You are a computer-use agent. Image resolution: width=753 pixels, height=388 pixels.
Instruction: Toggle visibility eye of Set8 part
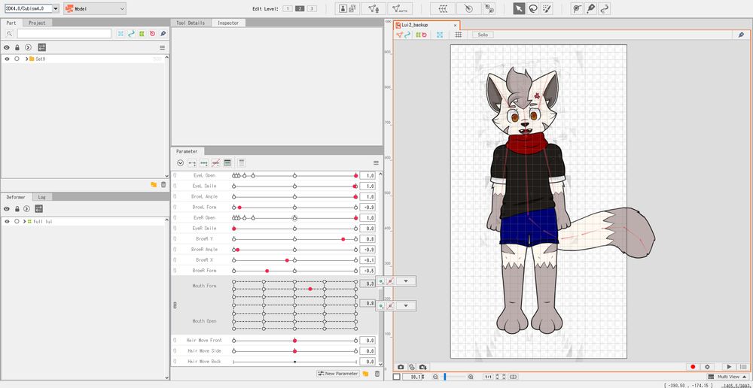(x=8, y=59)
